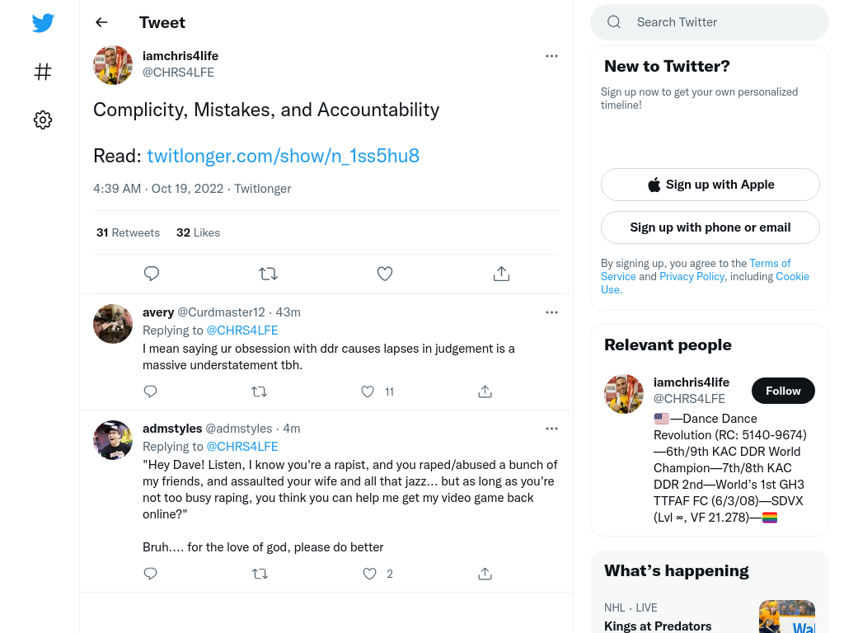Like the main tweet heart icon
Screen dimensions: 844x633
click(x=384, y=274)
